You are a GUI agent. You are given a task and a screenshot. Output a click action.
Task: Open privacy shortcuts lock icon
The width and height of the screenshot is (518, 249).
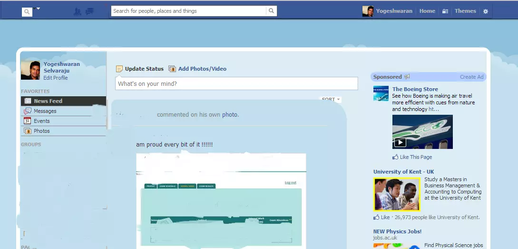[445, 11]
